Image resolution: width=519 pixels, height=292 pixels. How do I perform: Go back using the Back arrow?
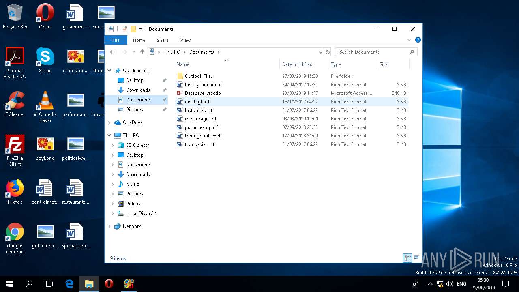[112, 52]
